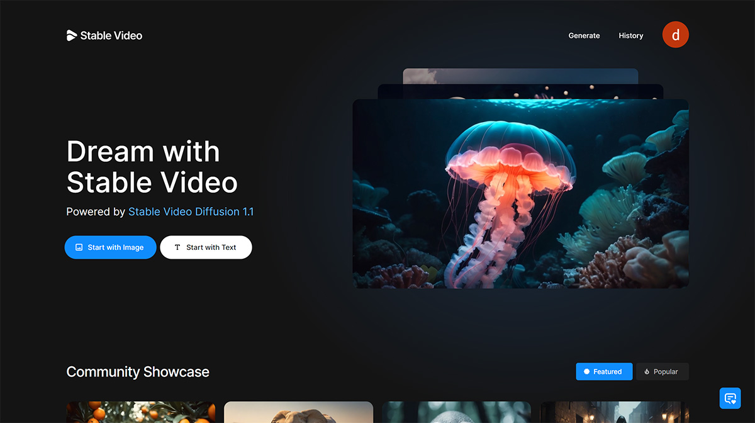Click the image icon on Start with Image

point(79,247)
